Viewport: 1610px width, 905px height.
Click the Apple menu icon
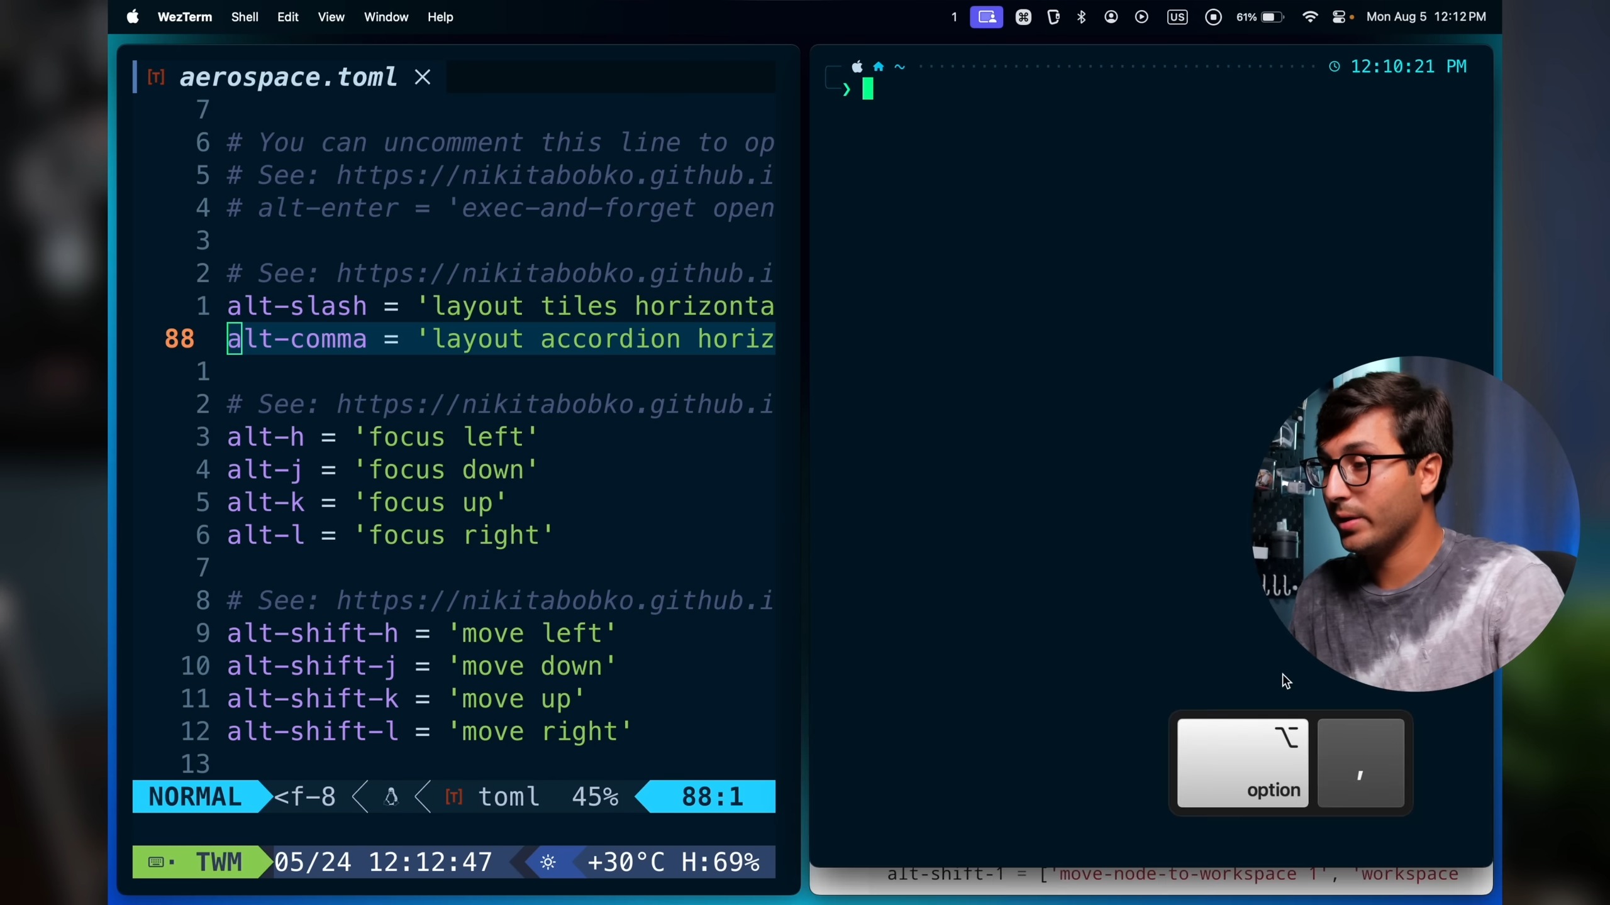tap(132, 17)
